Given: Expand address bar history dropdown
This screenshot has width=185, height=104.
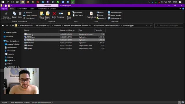Looking at the screenshot, I should 147,26.
